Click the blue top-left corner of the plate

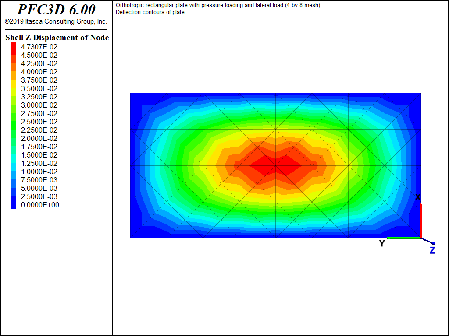pos(136,99)
